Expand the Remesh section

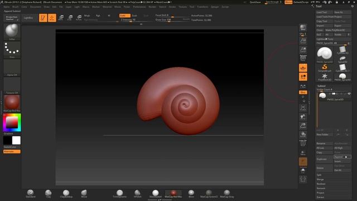321,188
